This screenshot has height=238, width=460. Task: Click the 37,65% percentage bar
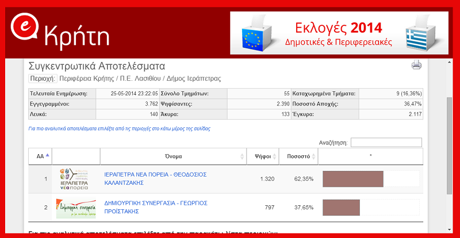tap(342, 208)
